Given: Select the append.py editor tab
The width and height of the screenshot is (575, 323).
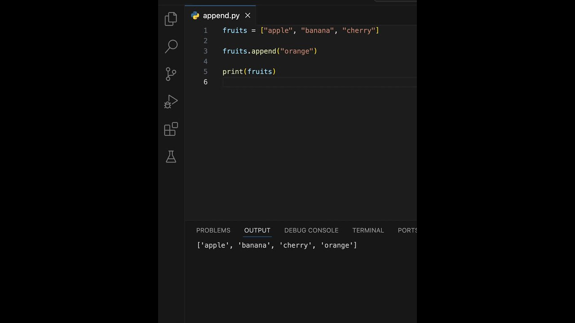Looking at the screenshot, I should [220, 15].
